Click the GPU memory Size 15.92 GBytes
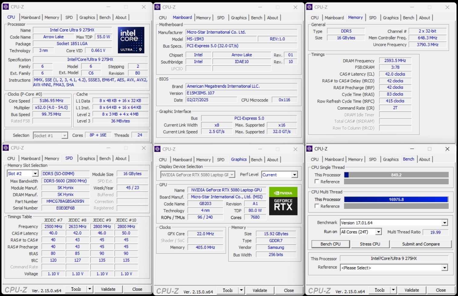Viewport: 458px width, 296px height. point(276,233)
